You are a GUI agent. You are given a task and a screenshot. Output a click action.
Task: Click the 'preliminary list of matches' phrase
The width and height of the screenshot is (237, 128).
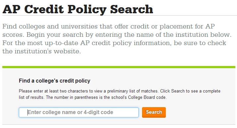[132, 91]
